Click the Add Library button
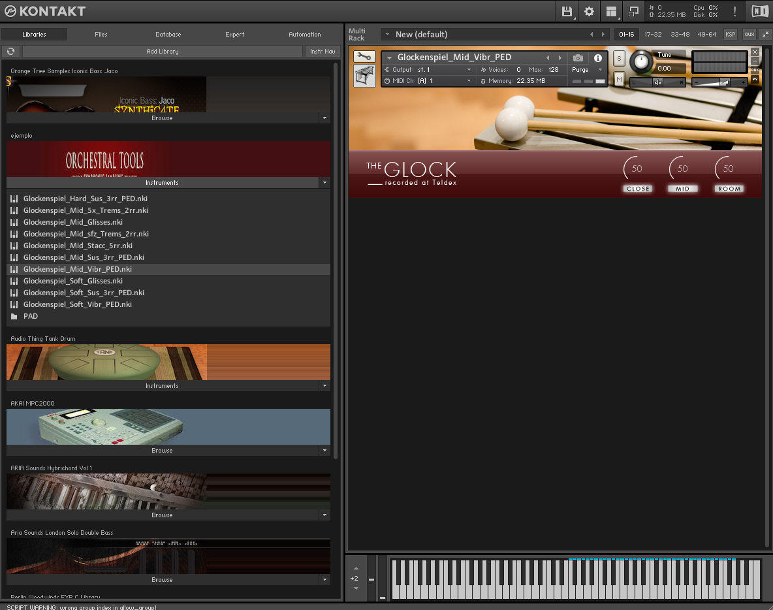The image size is (773, 610). coord(163,52)
